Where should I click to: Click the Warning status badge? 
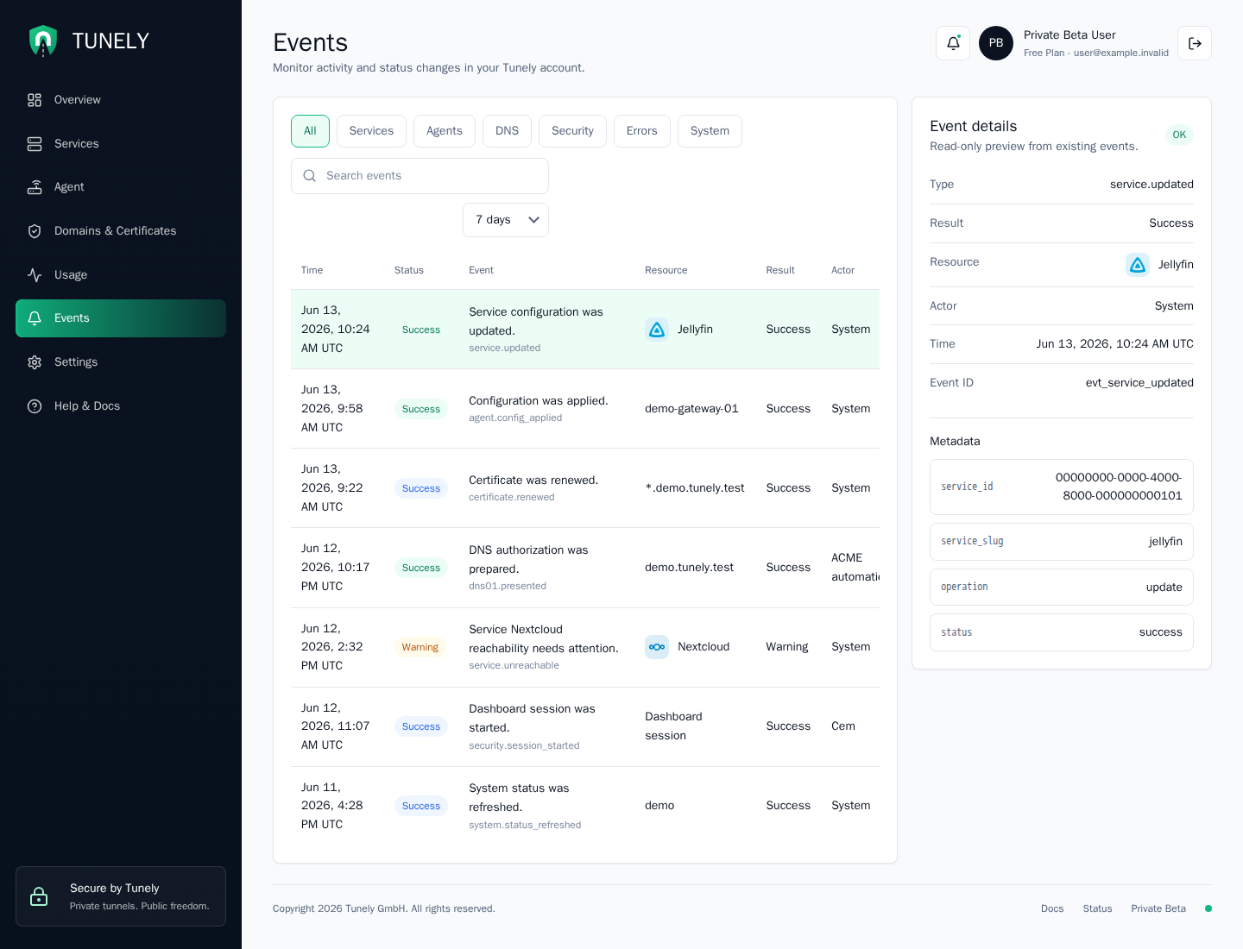coord(420,647)
